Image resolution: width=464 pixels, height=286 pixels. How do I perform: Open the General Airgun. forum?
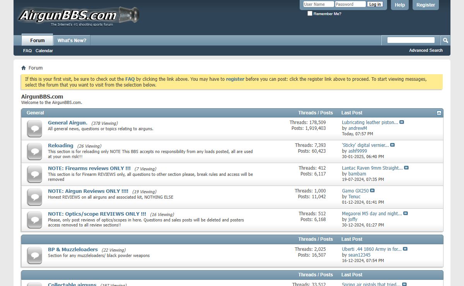pyautogui.click(x=68, y=123)
